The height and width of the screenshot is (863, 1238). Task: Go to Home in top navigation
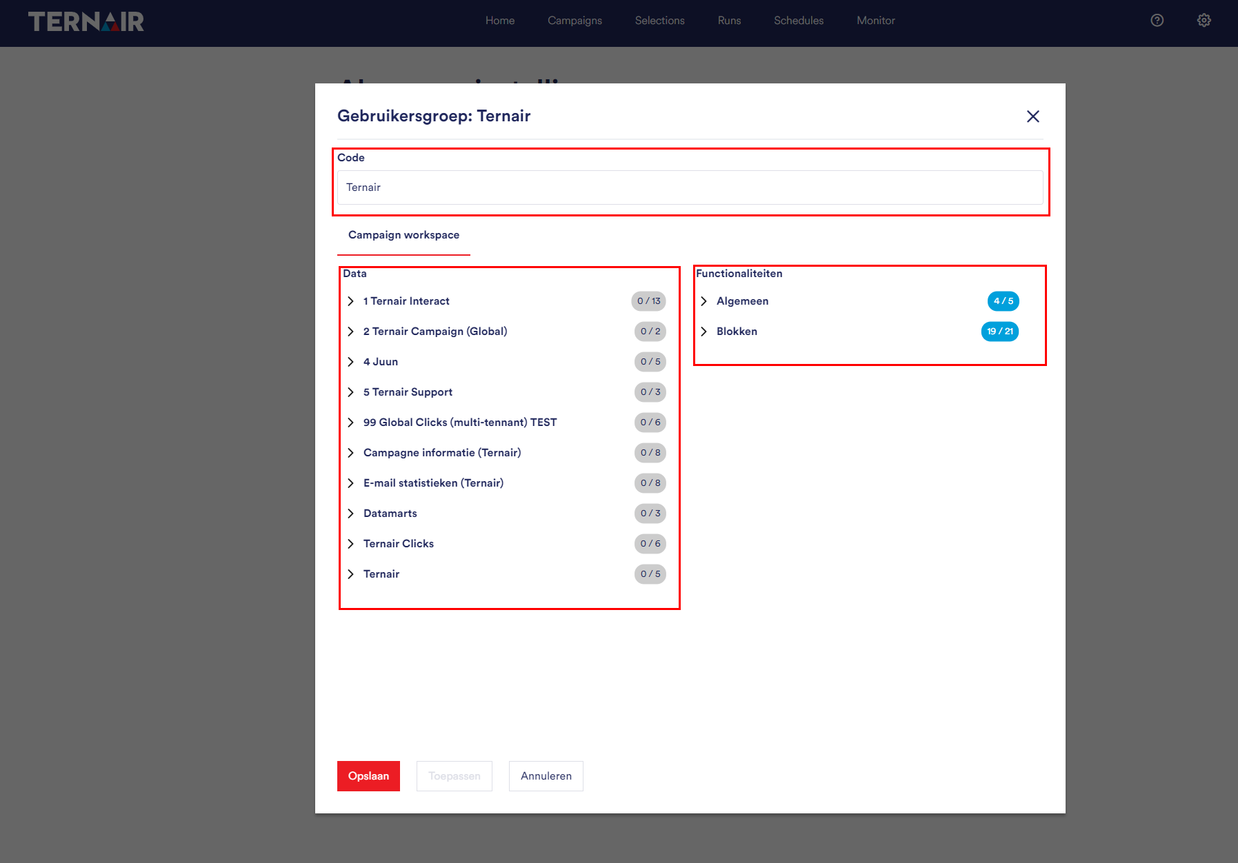pos(500,21)
